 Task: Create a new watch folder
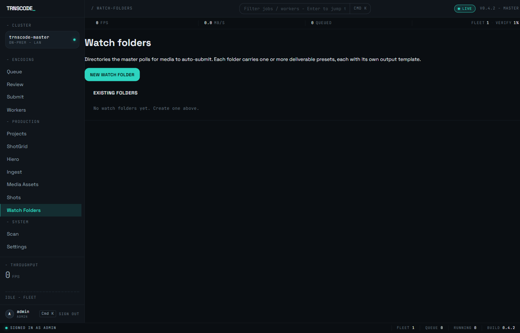click(x=112, y=74)
